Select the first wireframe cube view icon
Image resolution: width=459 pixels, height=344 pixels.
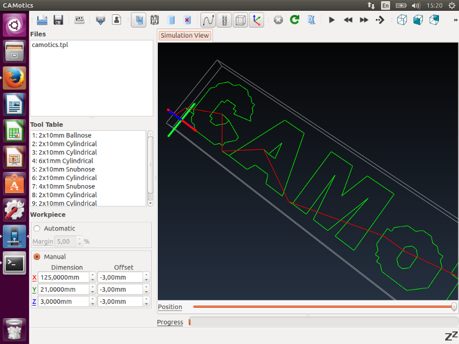(402, 20)
